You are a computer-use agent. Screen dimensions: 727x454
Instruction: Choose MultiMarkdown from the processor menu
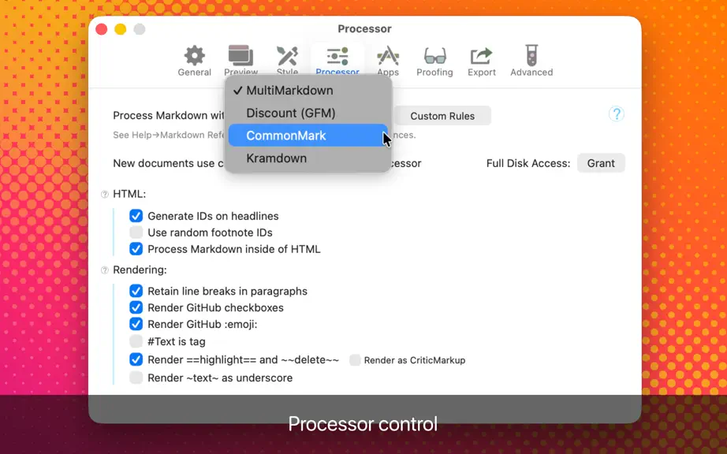click(308, 91)
